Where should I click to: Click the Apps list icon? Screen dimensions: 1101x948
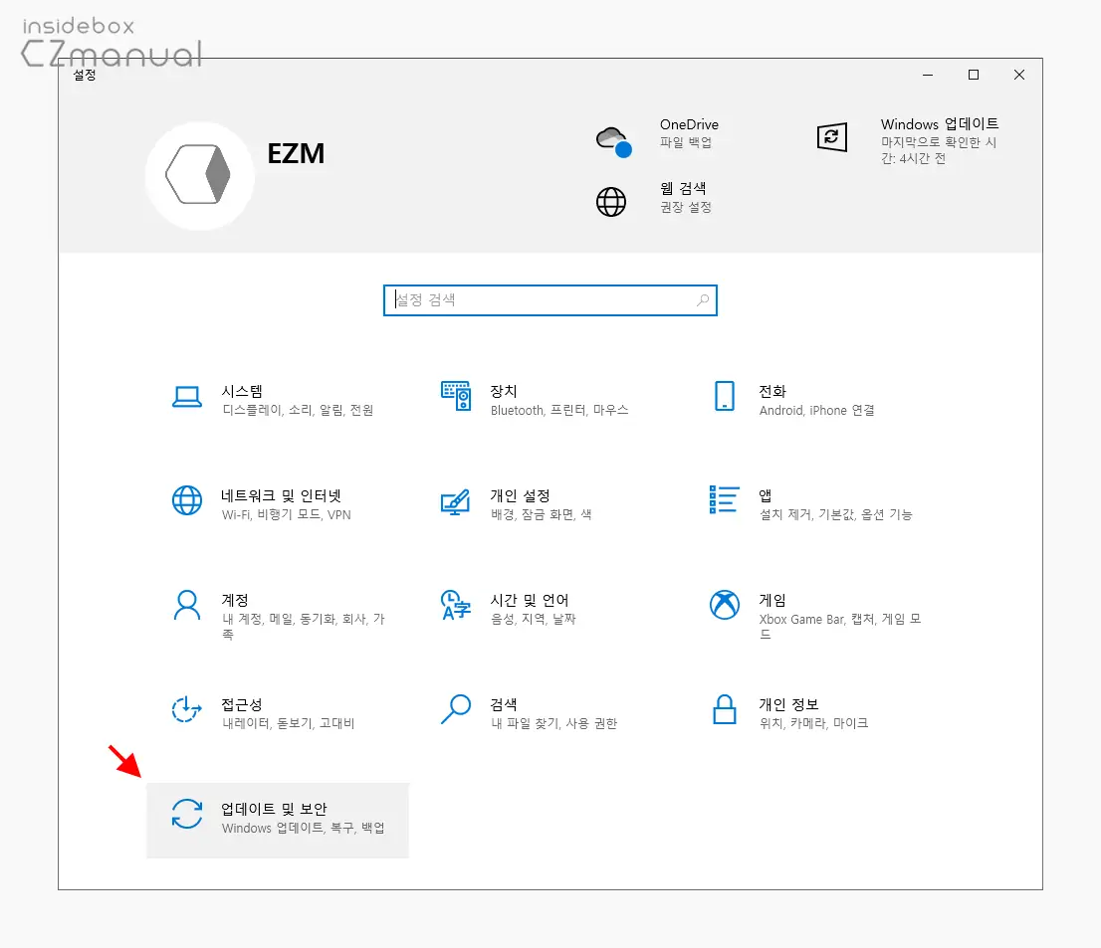(724, 500)
